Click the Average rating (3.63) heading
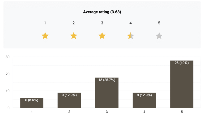The width and height of the screenshot is (204, 121). [x=102, y=12]
